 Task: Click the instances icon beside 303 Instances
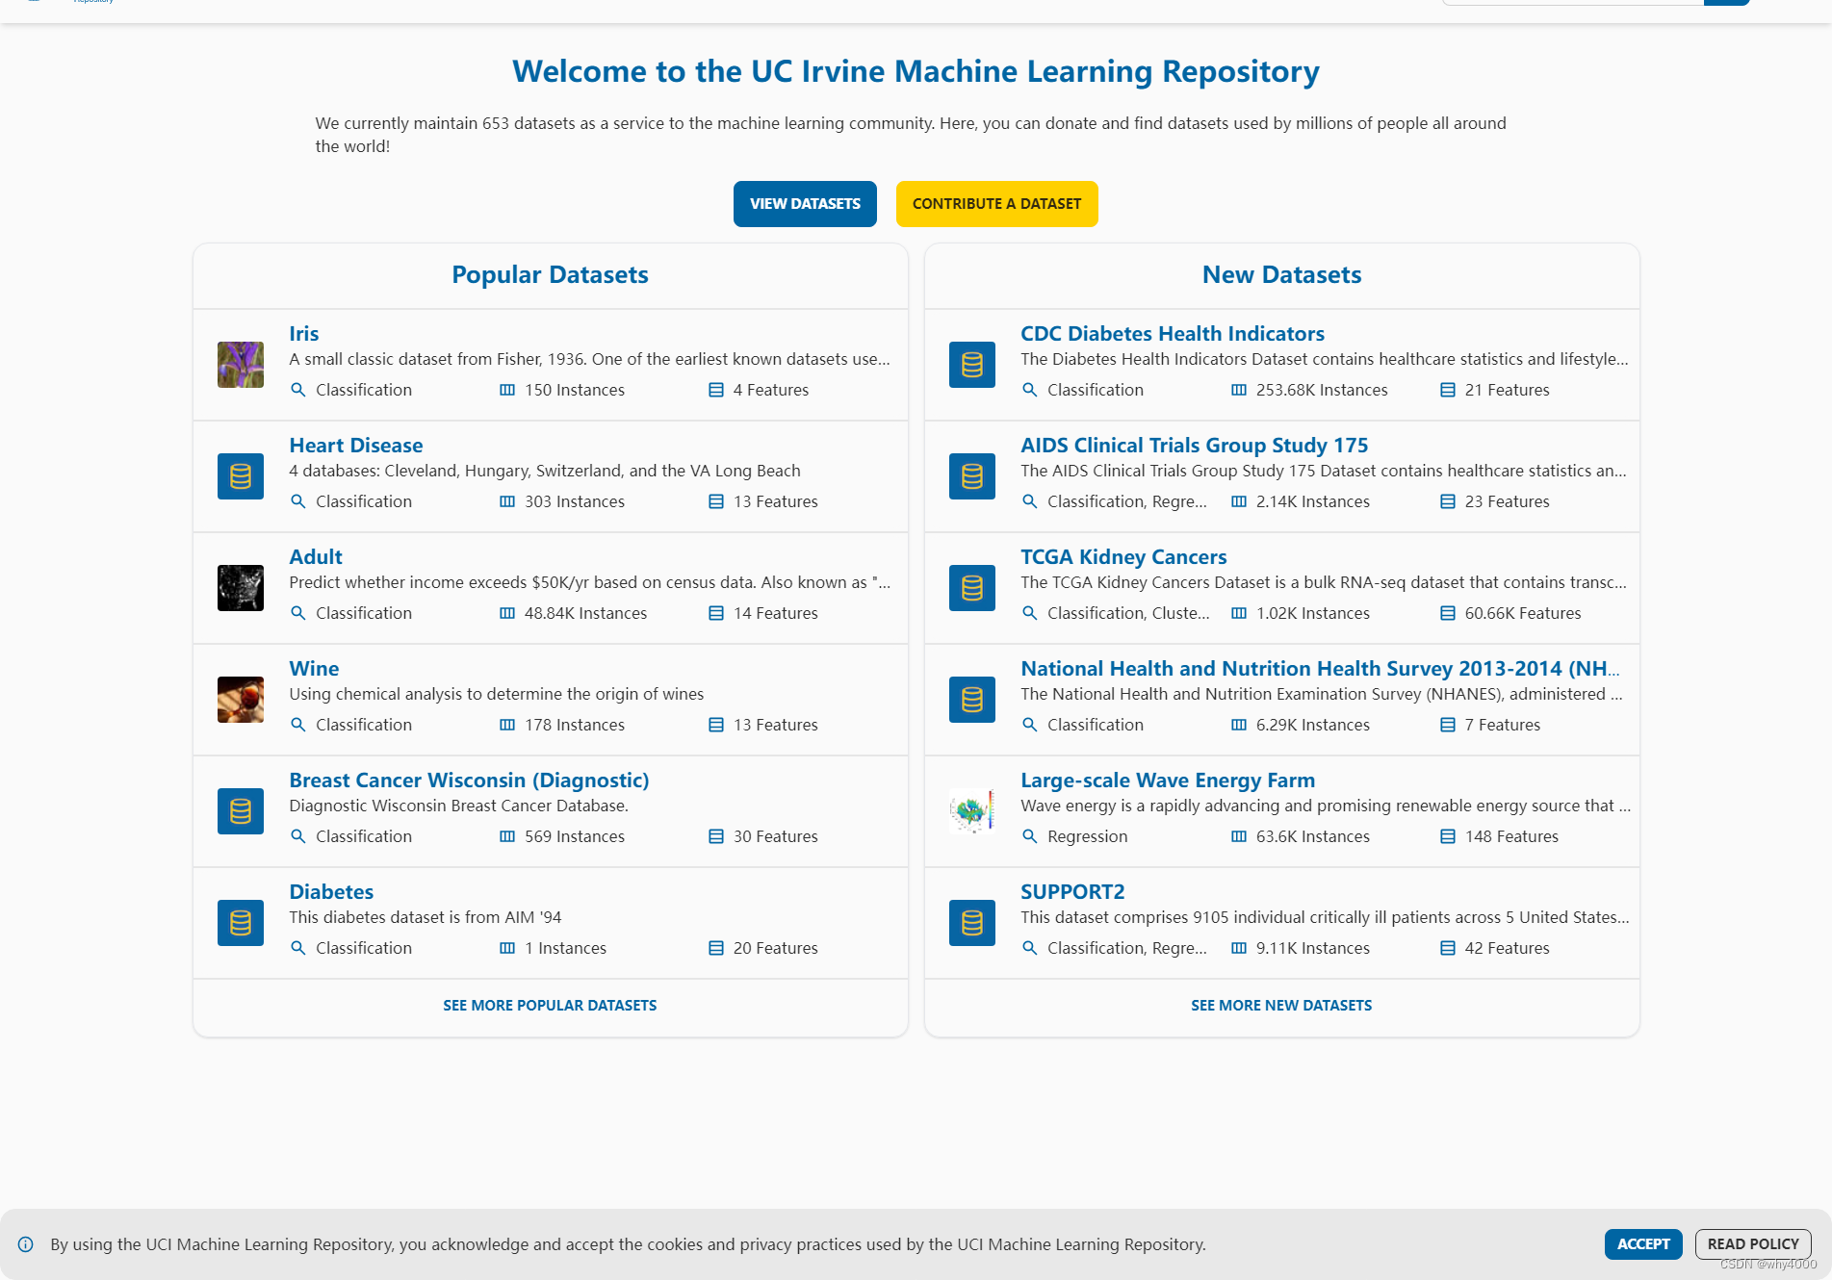tap(507, 501)
